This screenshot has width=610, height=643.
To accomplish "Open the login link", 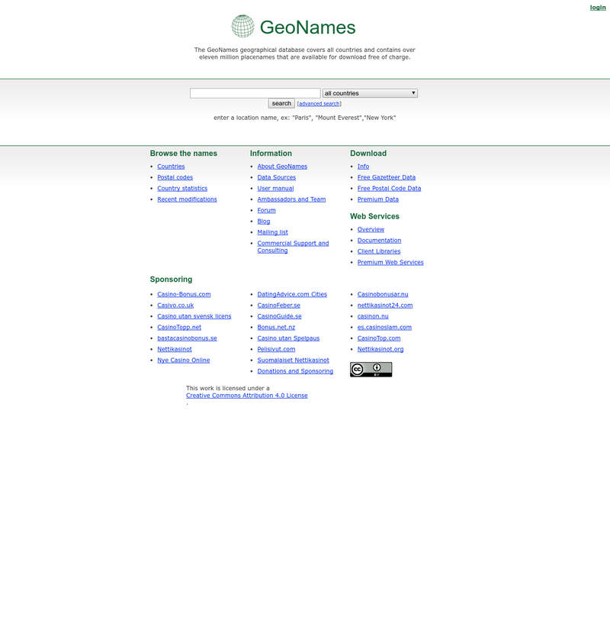I will (598, 8).
